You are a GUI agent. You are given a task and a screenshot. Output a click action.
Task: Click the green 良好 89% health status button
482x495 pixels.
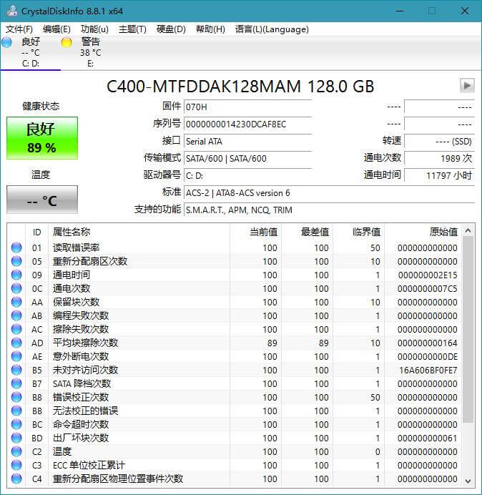42,138
